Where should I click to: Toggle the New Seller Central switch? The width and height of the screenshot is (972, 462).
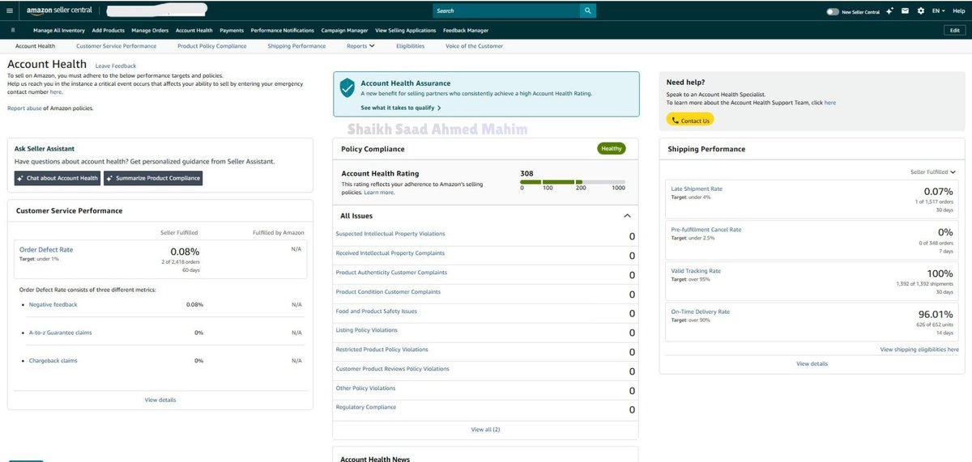pos(833,11)
